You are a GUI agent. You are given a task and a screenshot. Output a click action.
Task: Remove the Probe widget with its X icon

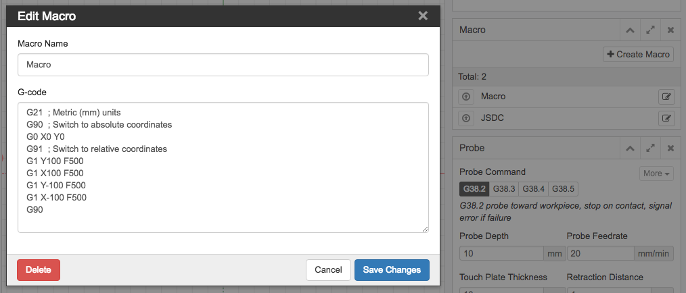pyautogui.click(x=670, y=148)
